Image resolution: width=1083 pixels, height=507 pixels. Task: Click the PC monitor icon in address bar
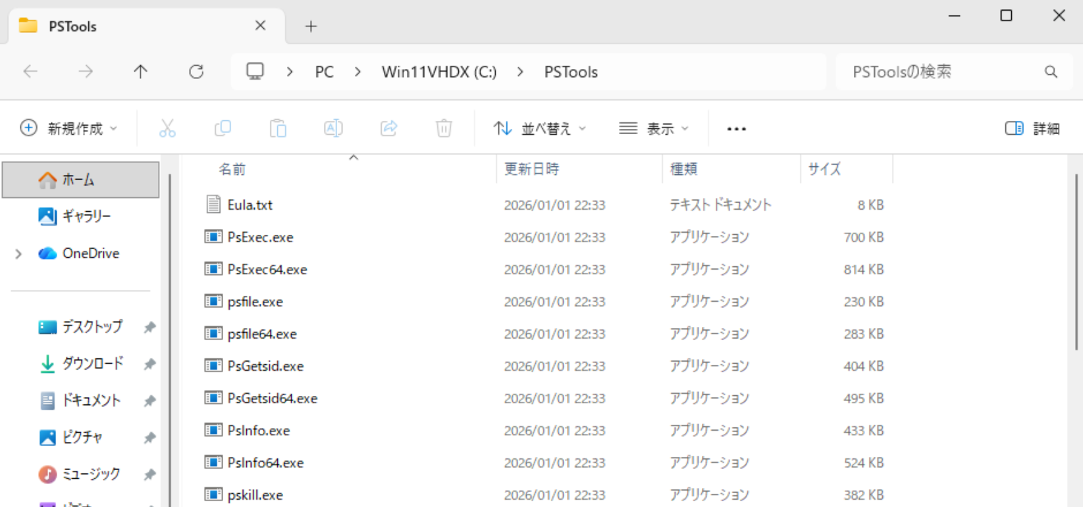point(255,71)
